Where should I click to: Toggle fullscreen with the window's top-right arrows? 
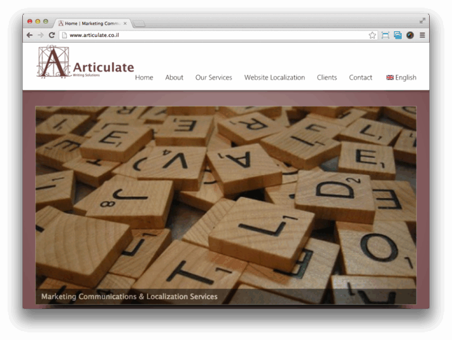[422, 21]
